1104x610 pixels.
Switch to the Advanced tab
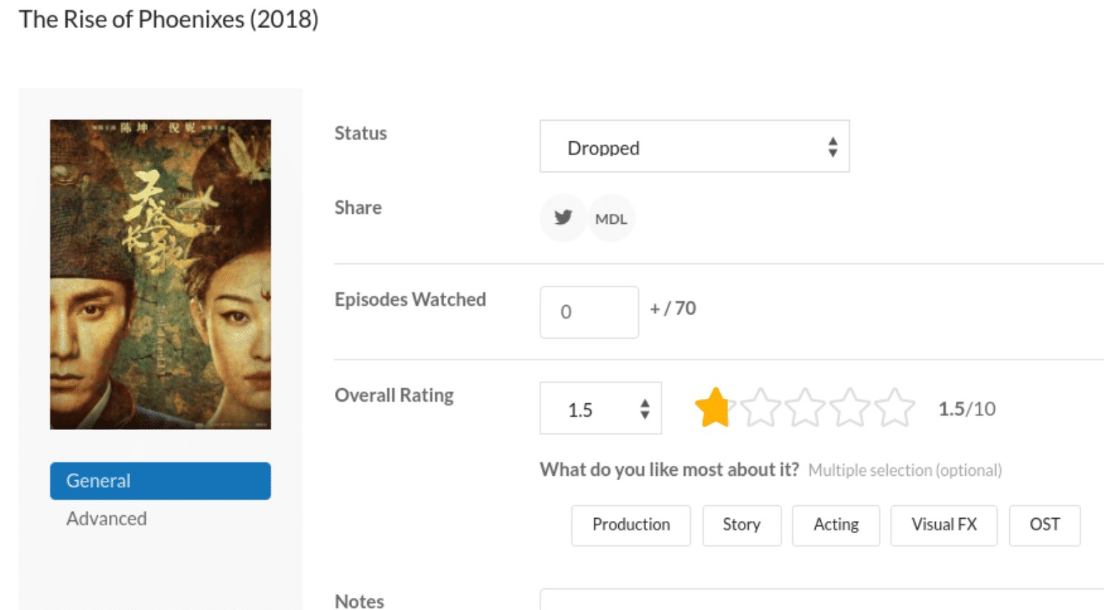coord(106,518)
